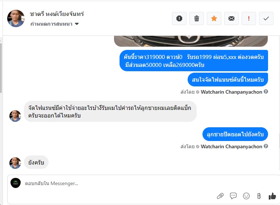Screen dimensions: 280x205
Task: Click sender name Watcharin Chanpanyachon under last reply
Action: pos(231,146)
